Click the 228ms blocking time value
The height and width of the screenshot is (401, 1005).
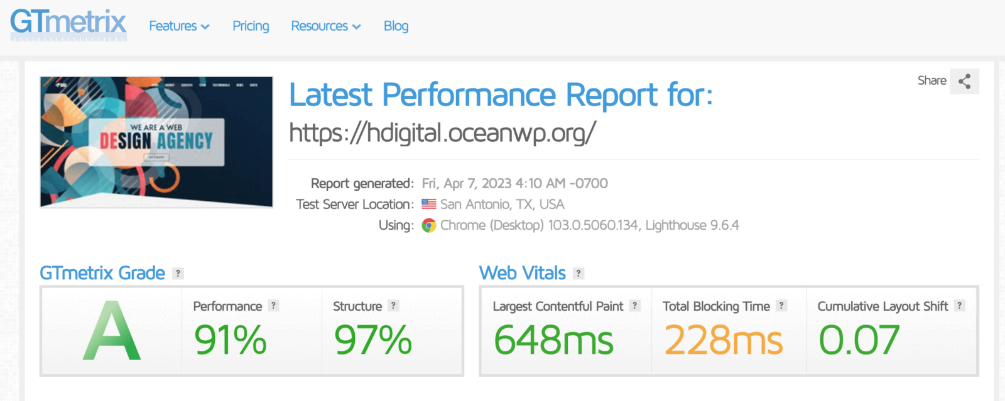724,340
